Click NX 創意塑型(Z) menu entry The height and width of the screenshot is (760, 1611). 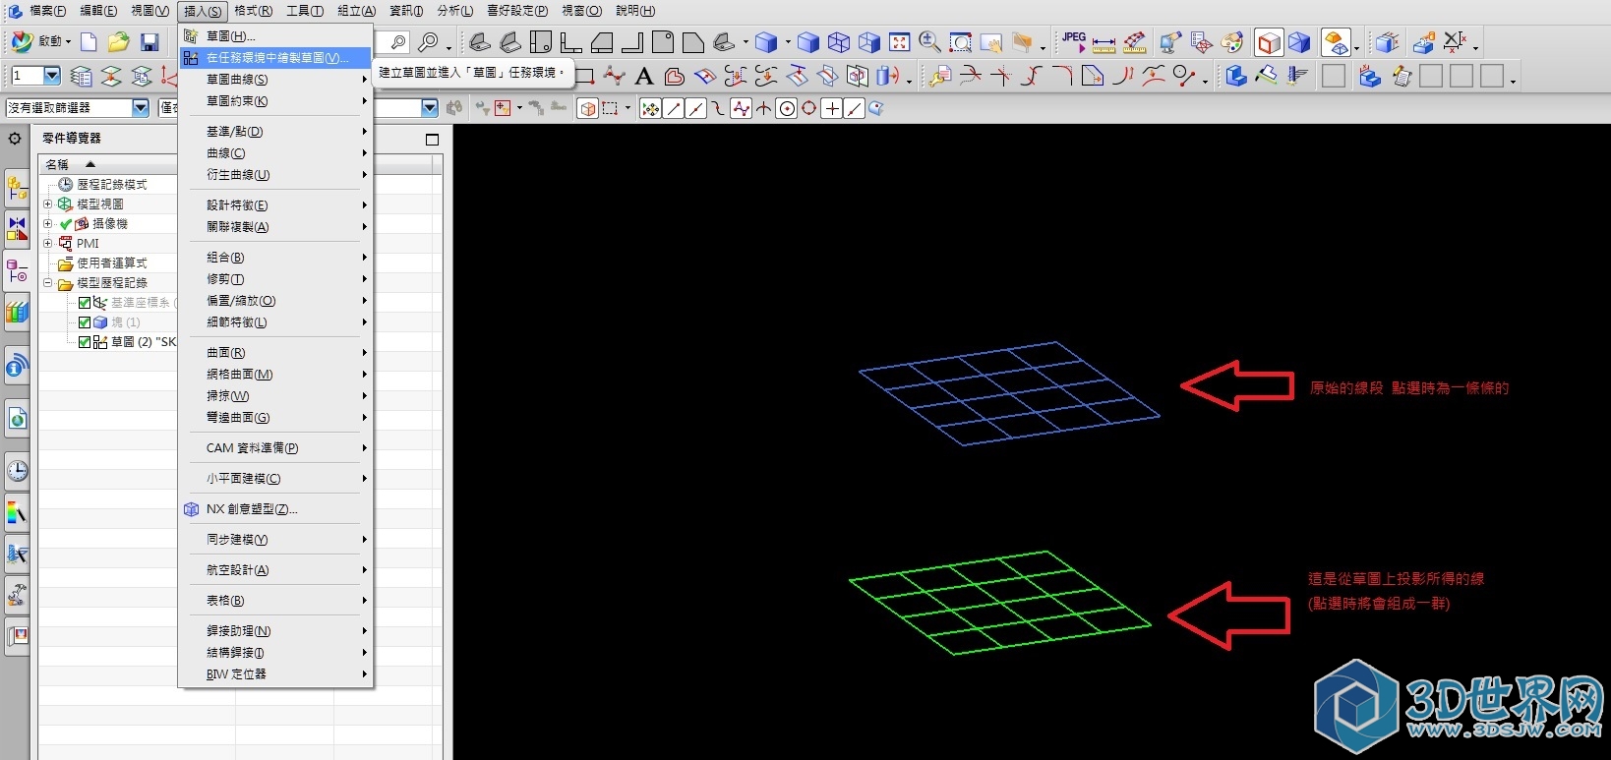click(x=251, y=509)
